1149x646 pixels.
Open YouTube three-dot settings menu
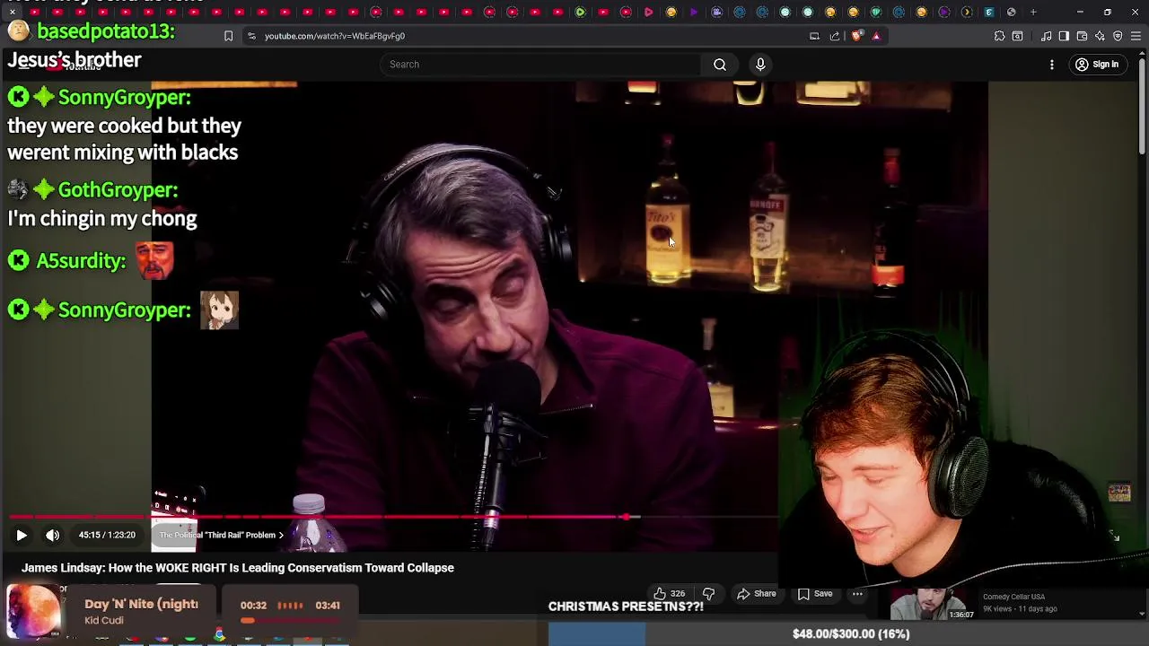pyautogui.click(x=1052, y=65)
